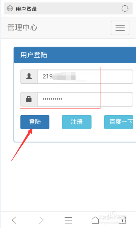Focus the username input field

(x=85, y=77)
